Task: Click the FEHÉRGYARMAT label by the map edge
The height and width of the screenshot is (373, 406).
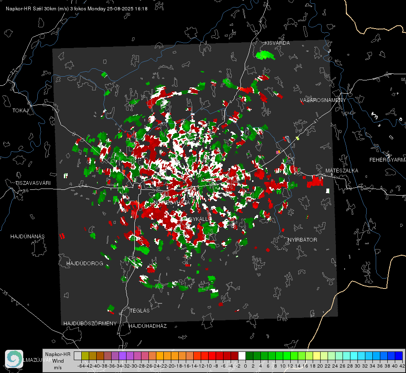Action: coord(387,160)
